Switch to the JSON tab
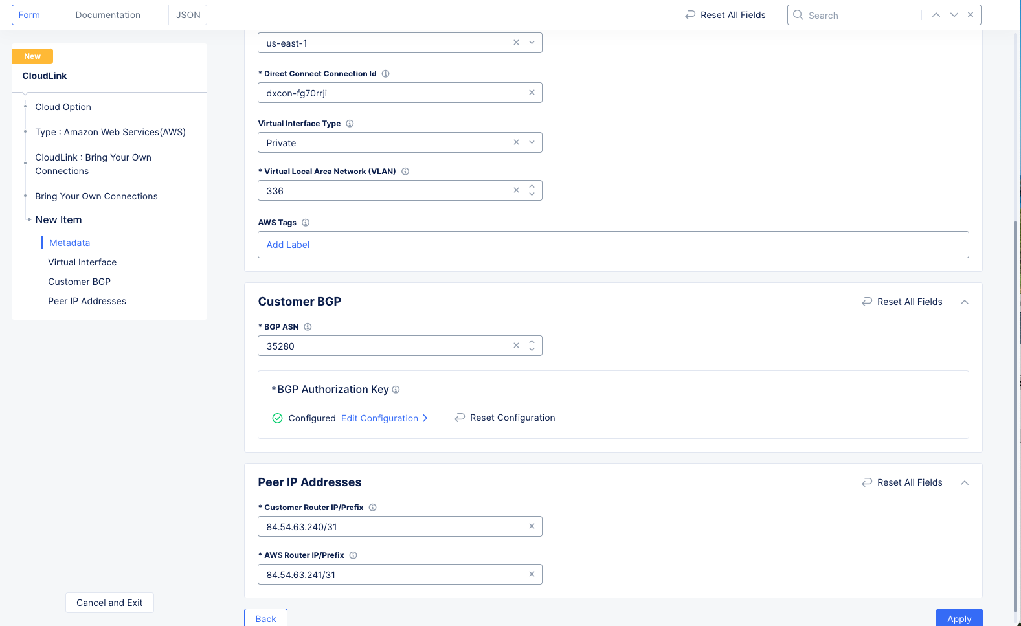The width and height of the screenshot is (1021, 626). pyautogui.click(x=188, y=15)
